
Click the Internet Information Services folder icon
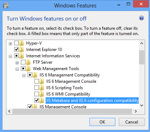tap(22, 56)
